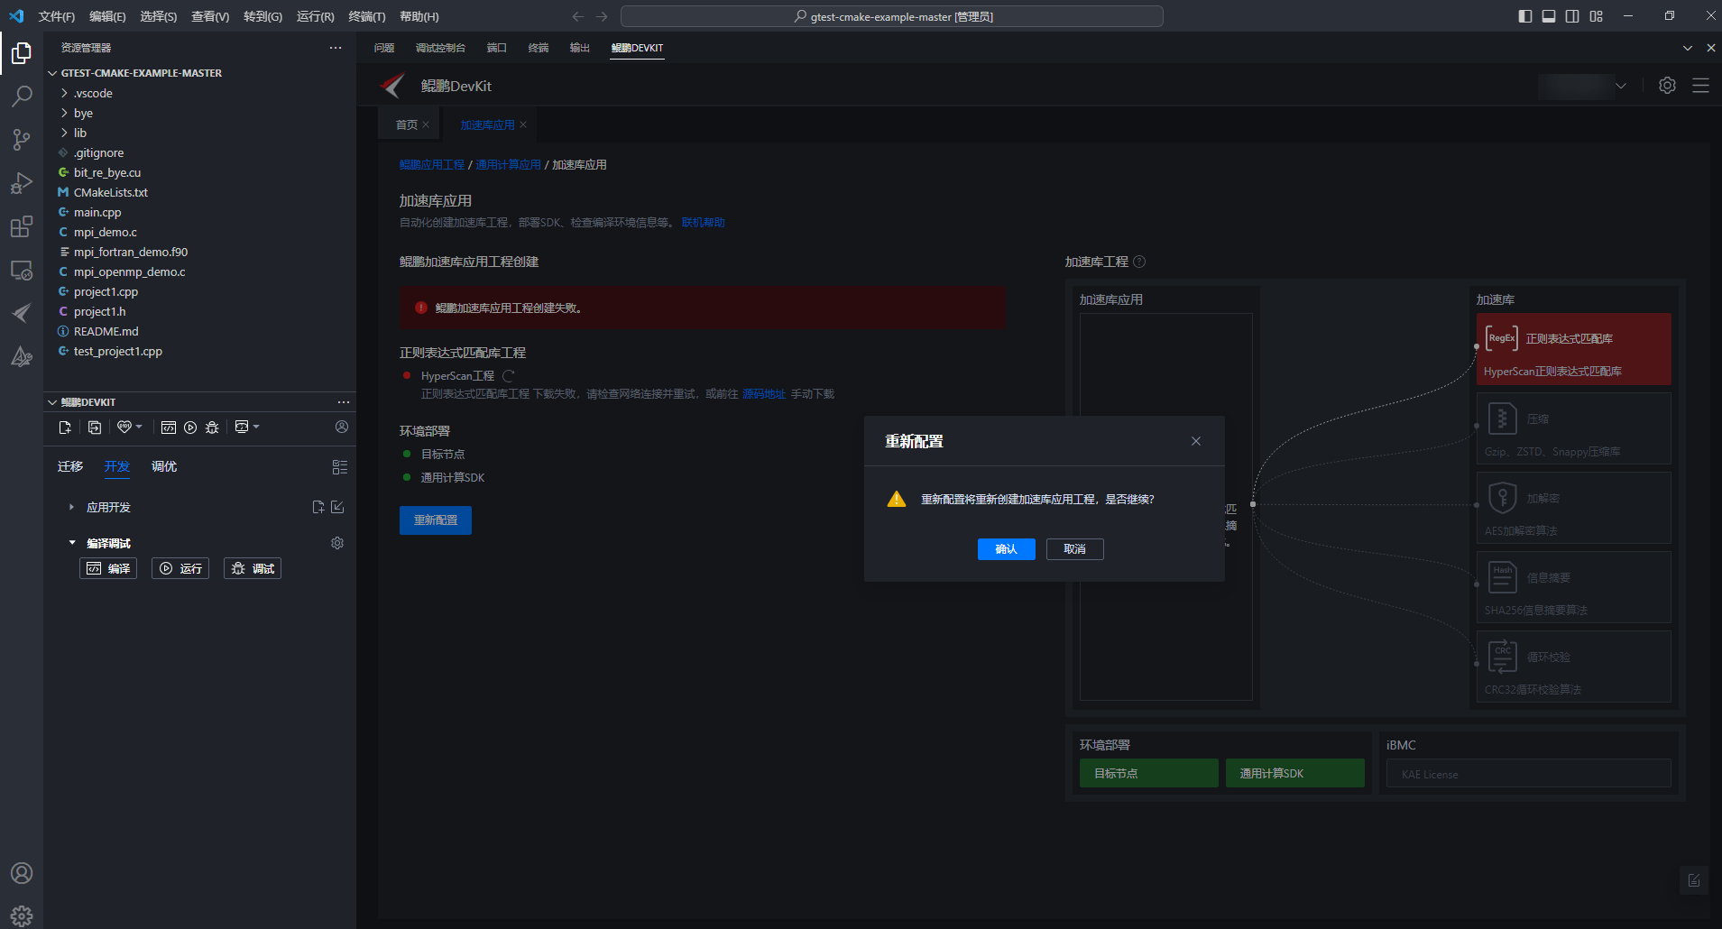Screen dimensions: 1722x929
Task: Open the Accounts menu in activity bar
Action: (x=22, y=873)
